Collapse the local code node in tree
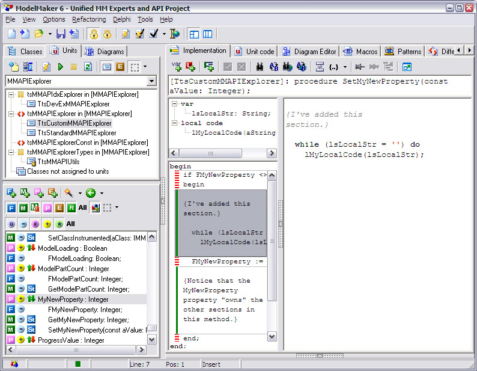 point(175,123)
